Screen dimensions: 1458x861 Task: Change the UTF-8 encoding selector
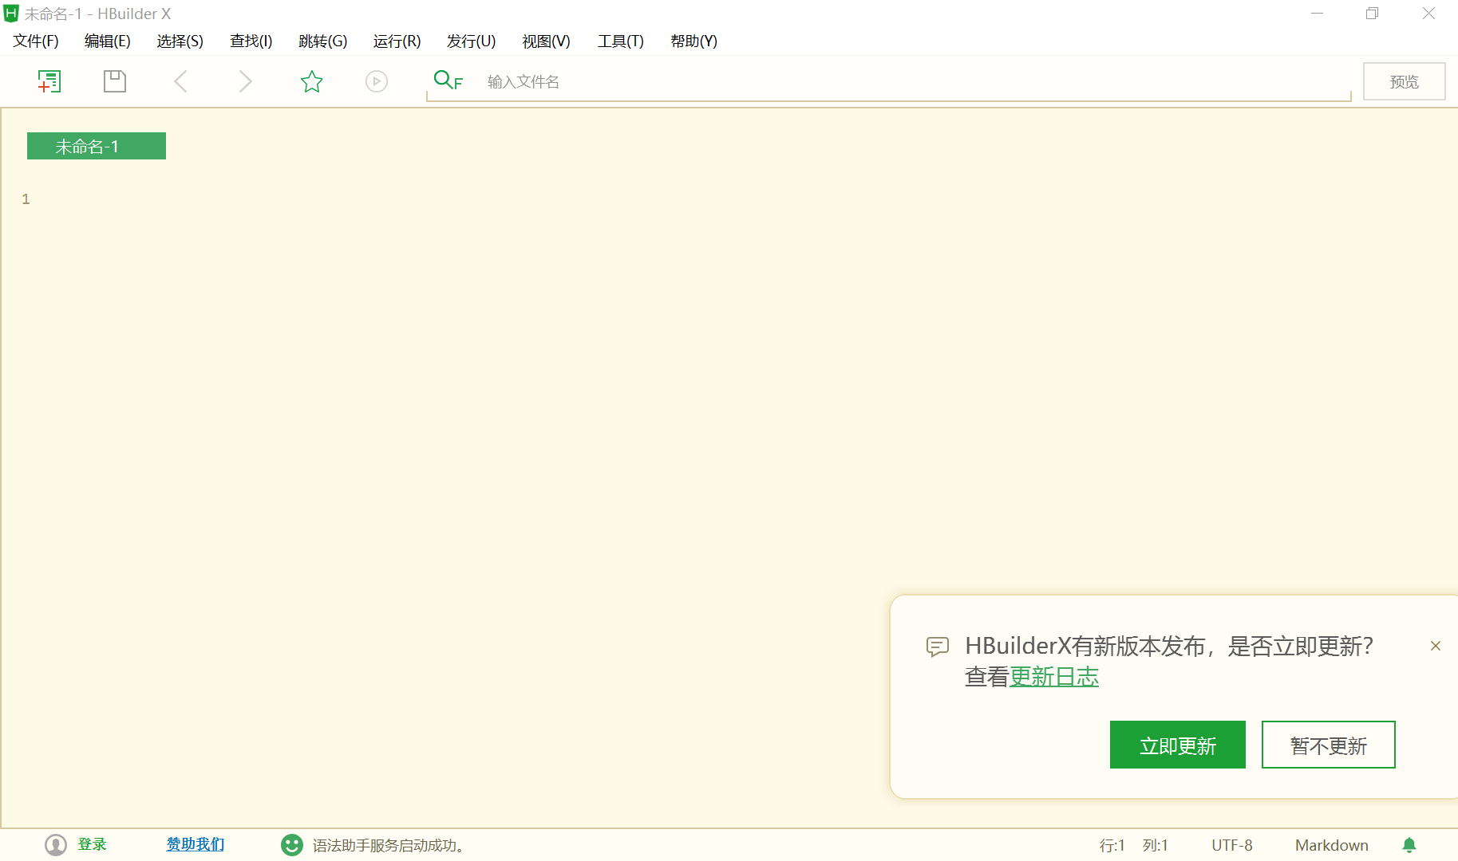[1232, 845]
